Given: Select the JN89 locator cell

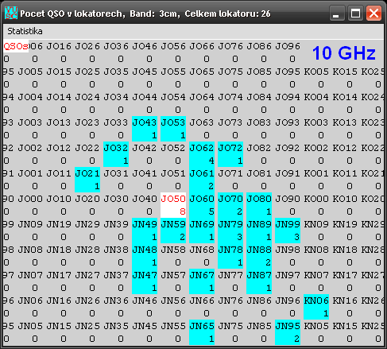Looking at the screenshot, I should (x=259, y=231).
